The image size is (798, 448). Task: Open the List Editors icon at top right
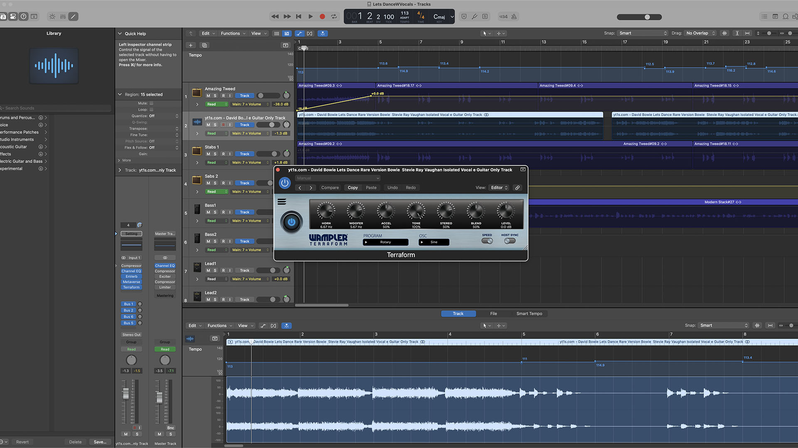point(764,17)
